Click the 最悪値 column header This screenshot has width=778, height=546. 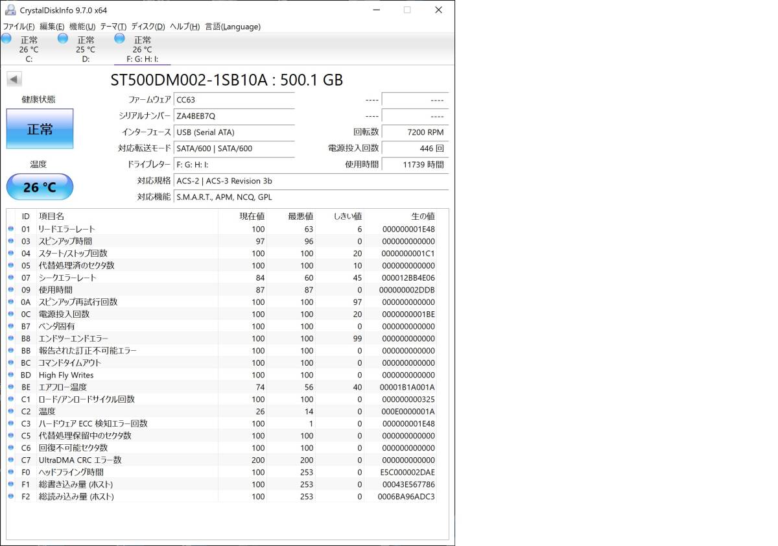pos(300,216)
